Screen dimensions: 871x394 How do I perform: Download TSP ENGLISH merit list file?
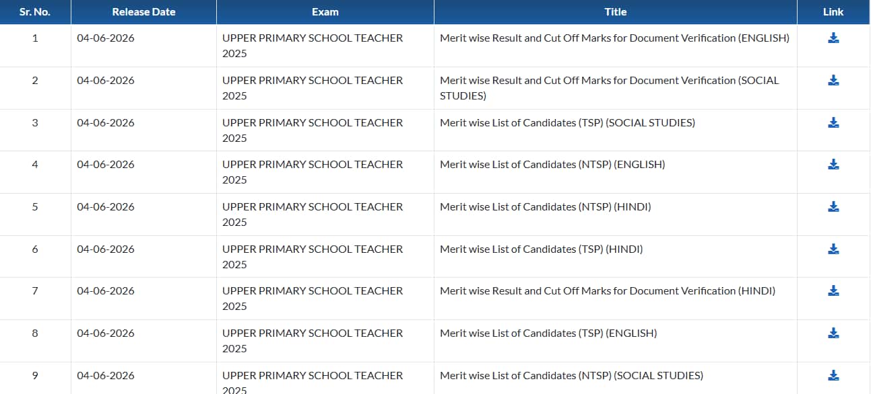[x=833, y=333]
